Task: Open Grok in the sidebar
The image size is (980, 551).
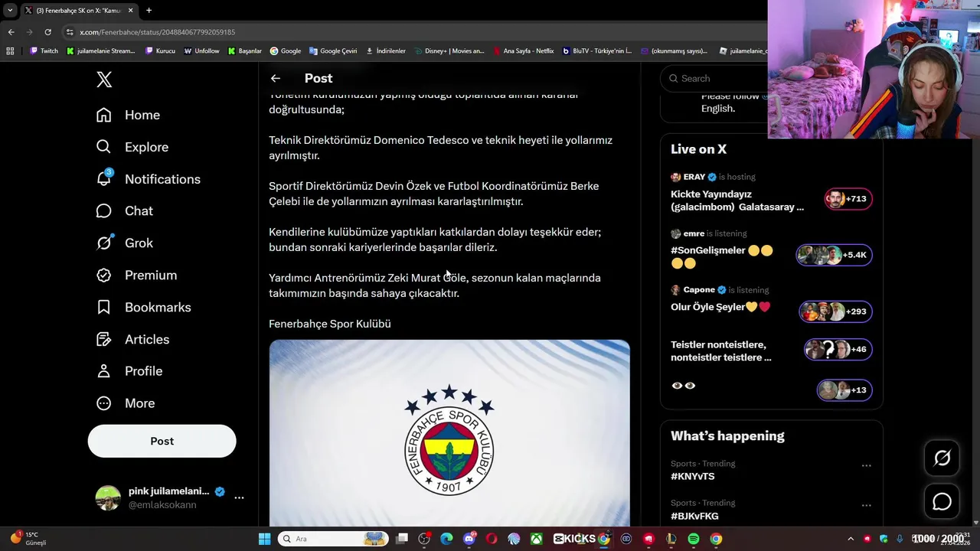Action: [x=124, y=243]
